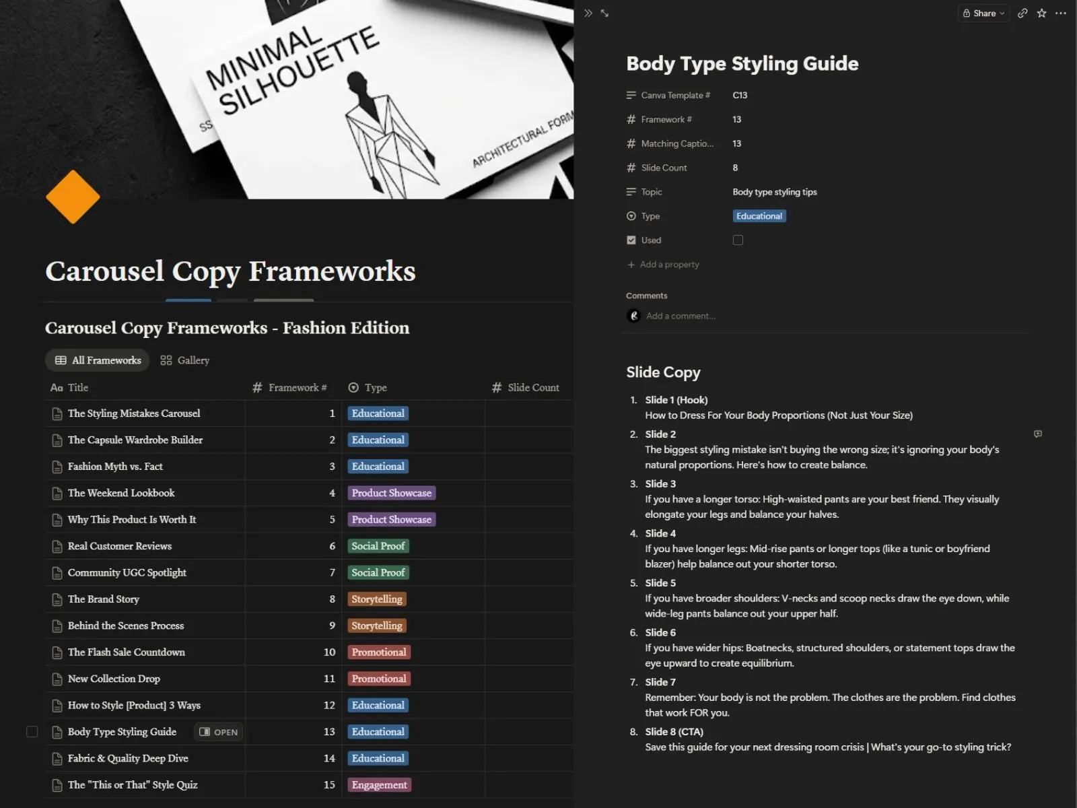Screen dimensions: 1077x808
Task: Open page in full view with expand arrows
Action: point(604,13)
